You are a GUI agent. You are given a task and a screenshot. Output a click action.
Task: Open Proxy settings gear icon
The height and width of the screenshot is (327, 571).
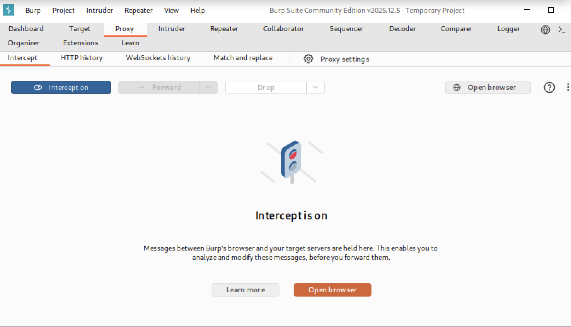click(308, 59)
